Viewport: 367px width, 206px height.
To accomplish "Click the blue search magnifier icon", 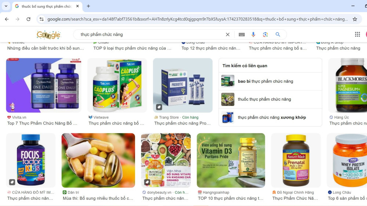I will point(278,34).
